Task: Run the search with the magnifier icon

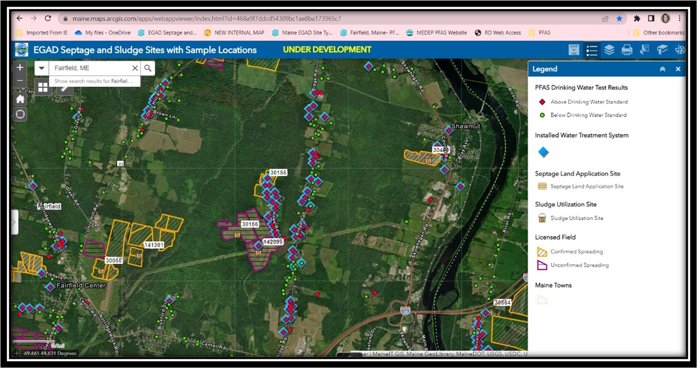Action: pyautogui.click(x=147, y=68)
